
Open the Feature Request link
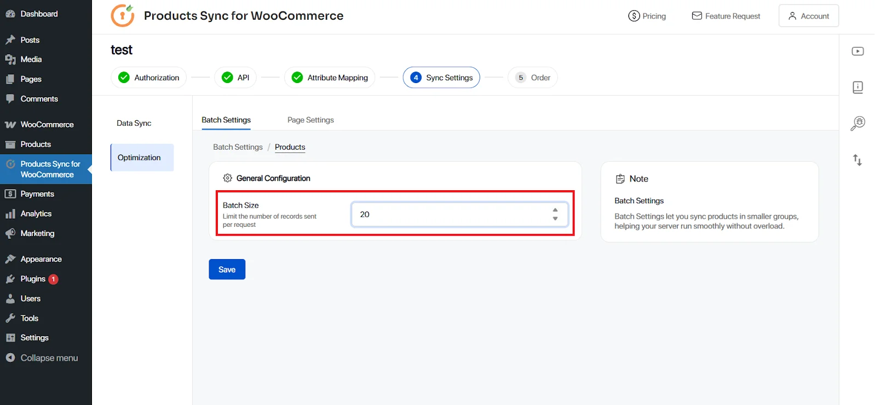(x=726, y=16)
